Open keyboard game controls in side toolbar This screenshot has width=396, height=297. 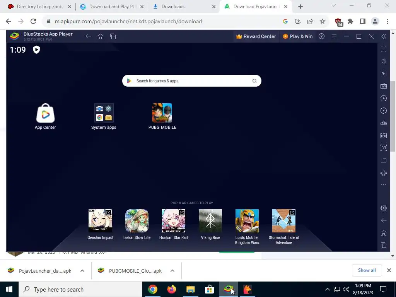(x=384, y=86)
